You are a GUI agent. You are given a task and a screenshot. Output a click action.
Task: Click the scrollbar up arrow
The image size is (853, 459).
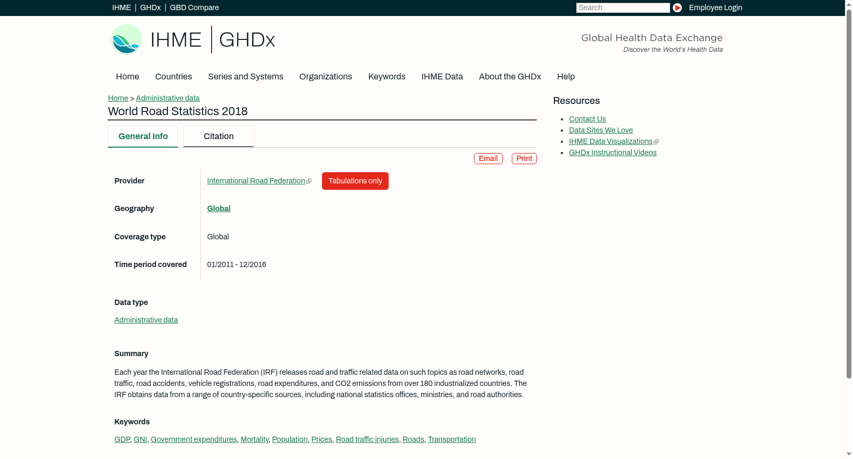849,4
